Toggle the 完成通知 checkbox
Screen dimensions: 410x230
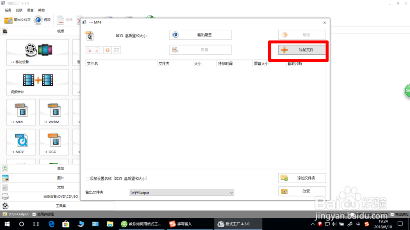pyautogui.click(x=392, y=214)
